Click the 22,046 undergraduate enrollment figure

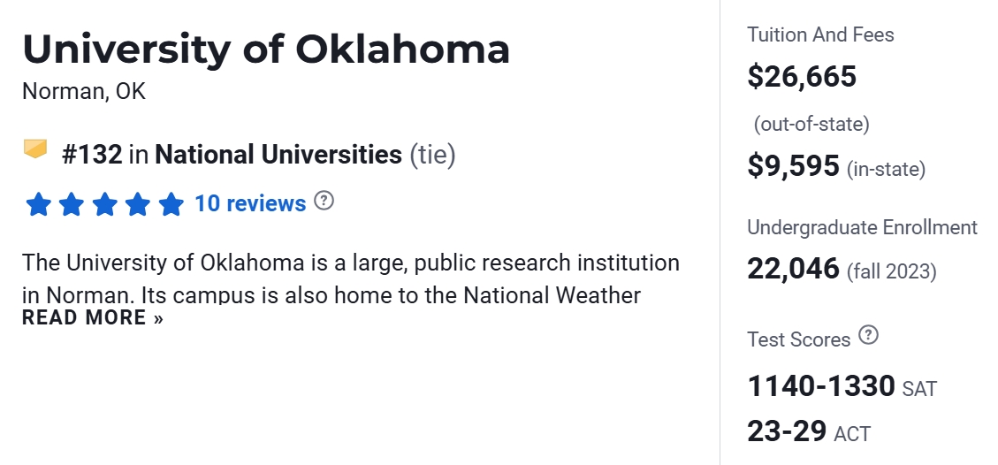pyautogui.click(x=793, y=268)
